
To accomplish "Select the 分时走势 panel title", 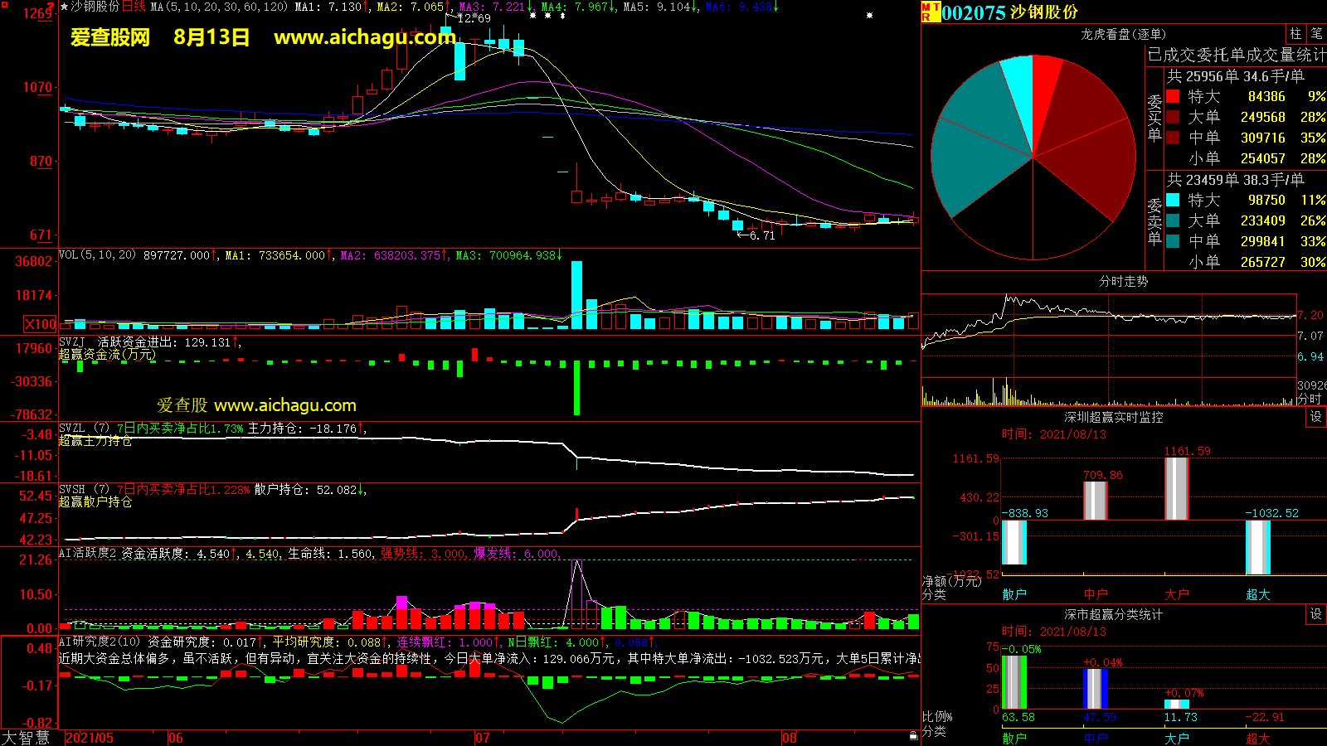I will (x=1123, y=282).
